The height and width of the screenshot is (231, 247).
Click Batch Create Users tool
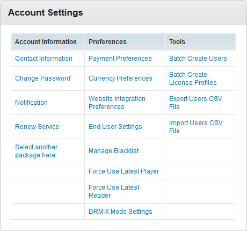pyautogui.click(x=198, y=59)
